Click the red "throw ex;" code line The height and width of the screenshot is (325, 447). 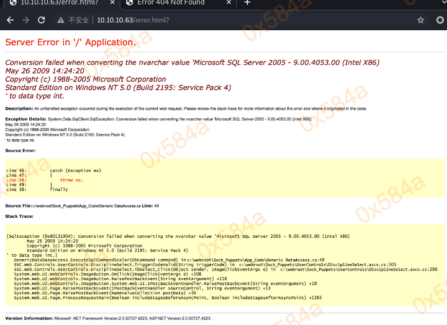tap(72, 180)
